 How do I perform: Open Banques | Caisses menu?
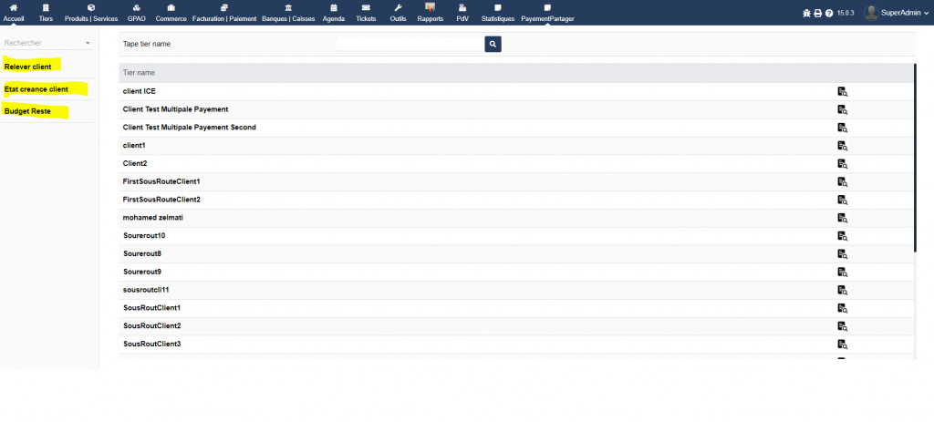tap(289, 13)
